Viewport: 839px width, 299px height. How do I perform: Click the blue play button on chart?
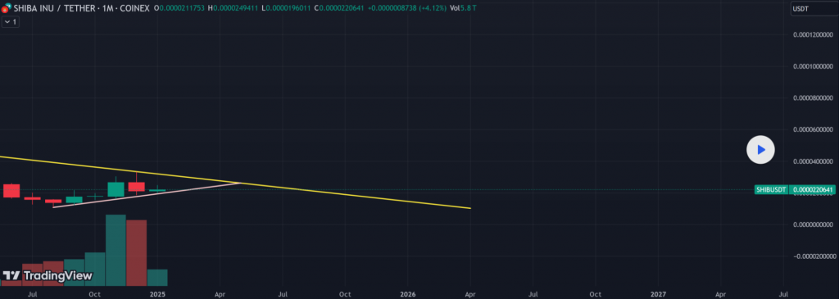[760, 150]
